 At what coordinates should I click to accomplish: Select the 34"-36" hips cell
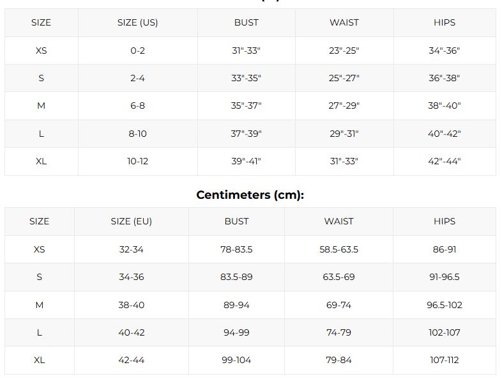pos(444,51)
